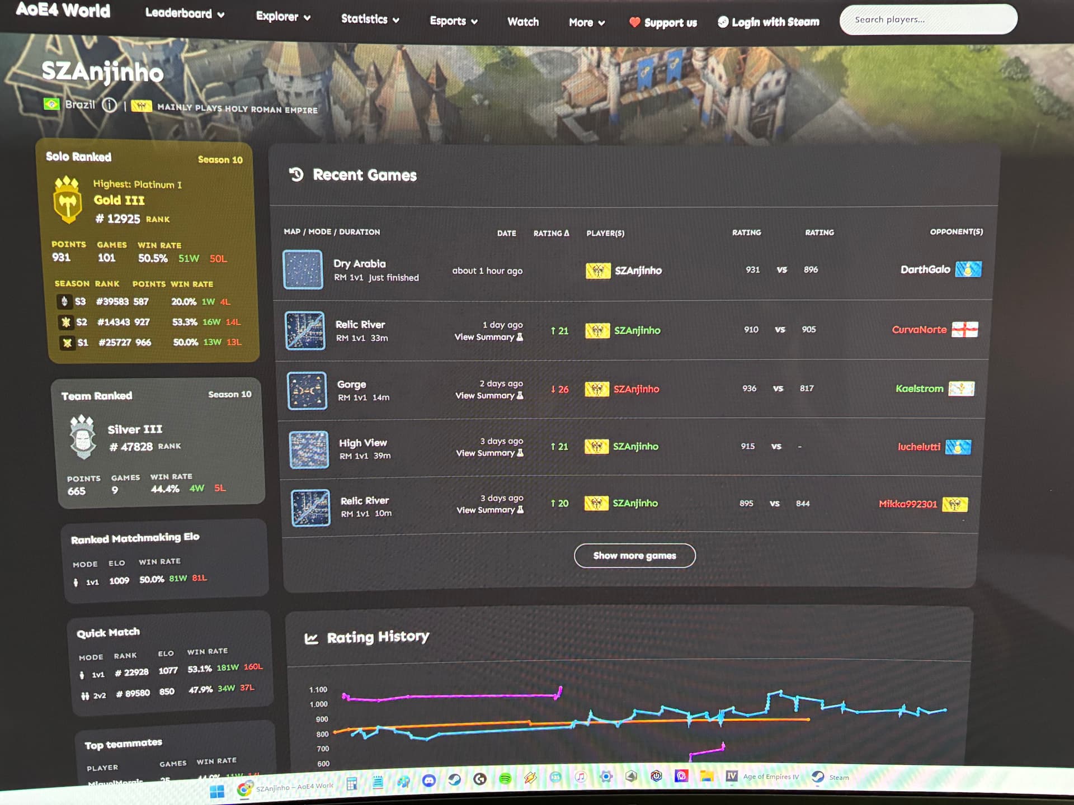The width and height of the screenshot is (1074, 805).
Task: Click the "# 22928" Quick Match 1v1 rank
Action: pos(131,673)
